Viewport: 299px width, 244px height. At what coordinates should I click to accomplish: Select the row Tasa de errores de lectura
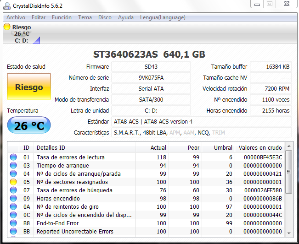pyautogui.click(x=146, y=157)
